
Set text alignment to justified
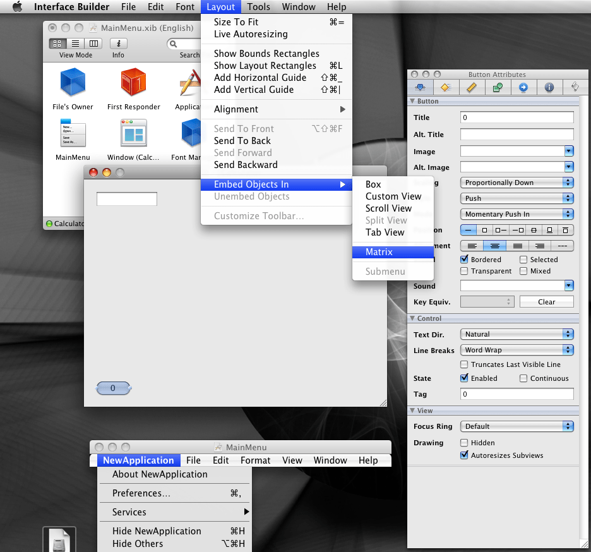pyautogui.click(x=517, y=246)
